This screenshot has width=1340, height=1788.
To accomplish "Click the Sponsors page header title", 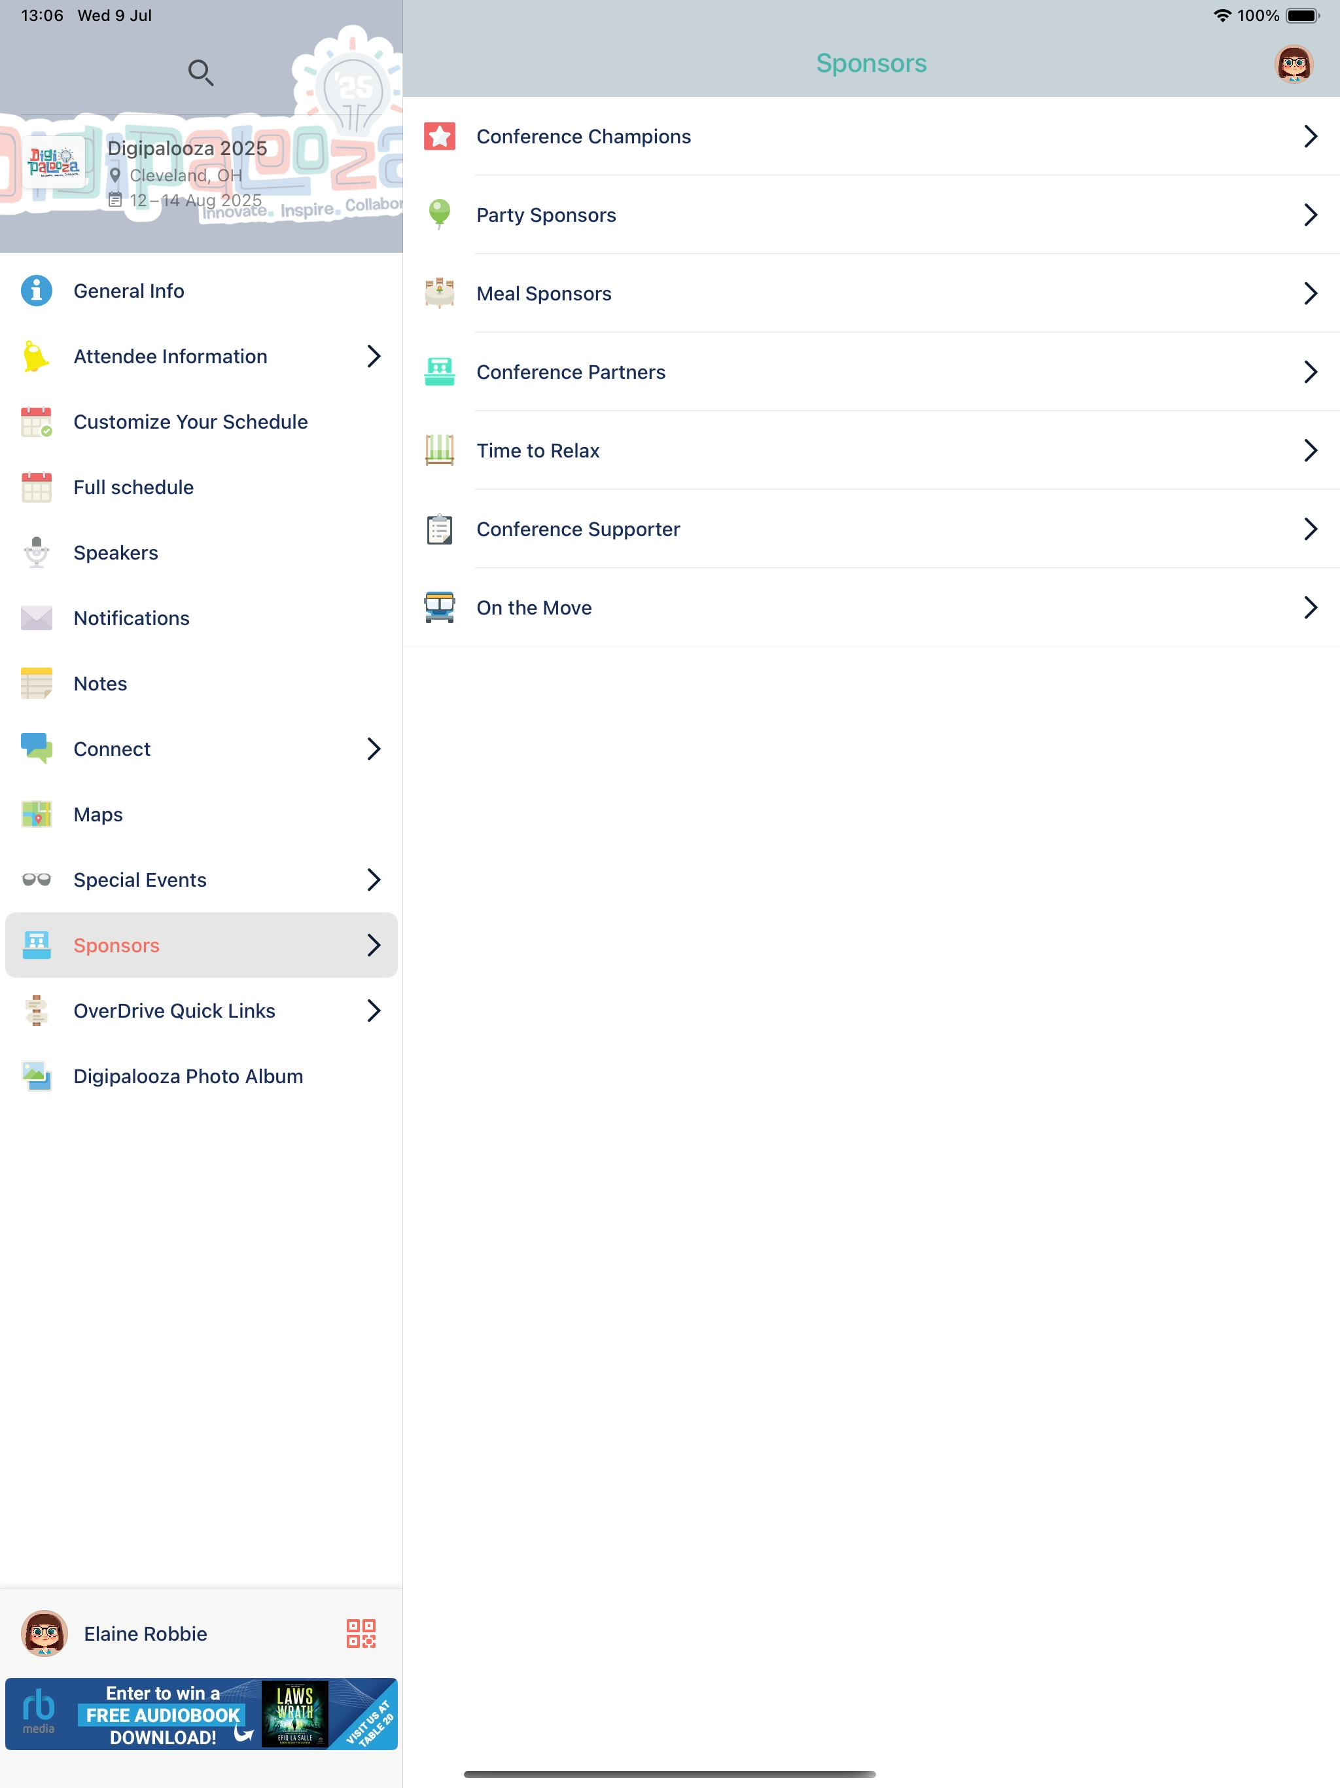I will coord(872,63).
